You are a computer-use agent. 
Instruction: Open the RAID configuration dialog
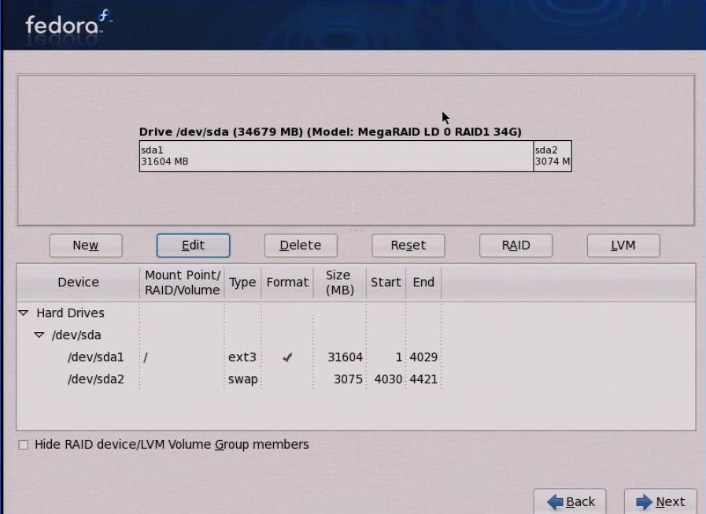[516, 245]
